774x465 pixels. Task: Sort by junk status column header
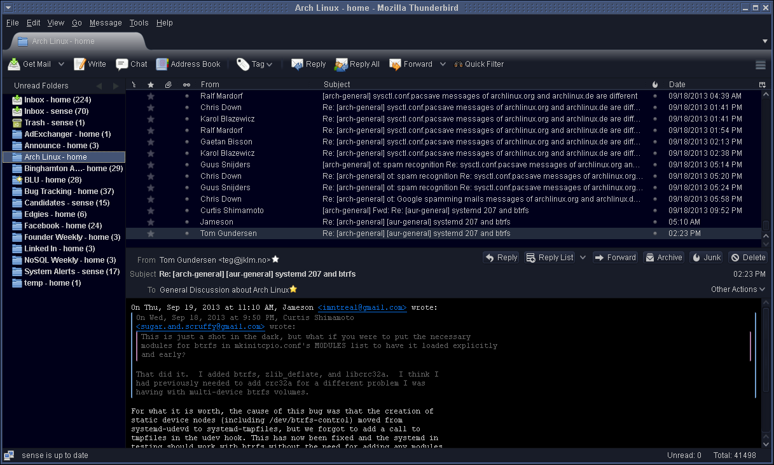tap(656, 85)
